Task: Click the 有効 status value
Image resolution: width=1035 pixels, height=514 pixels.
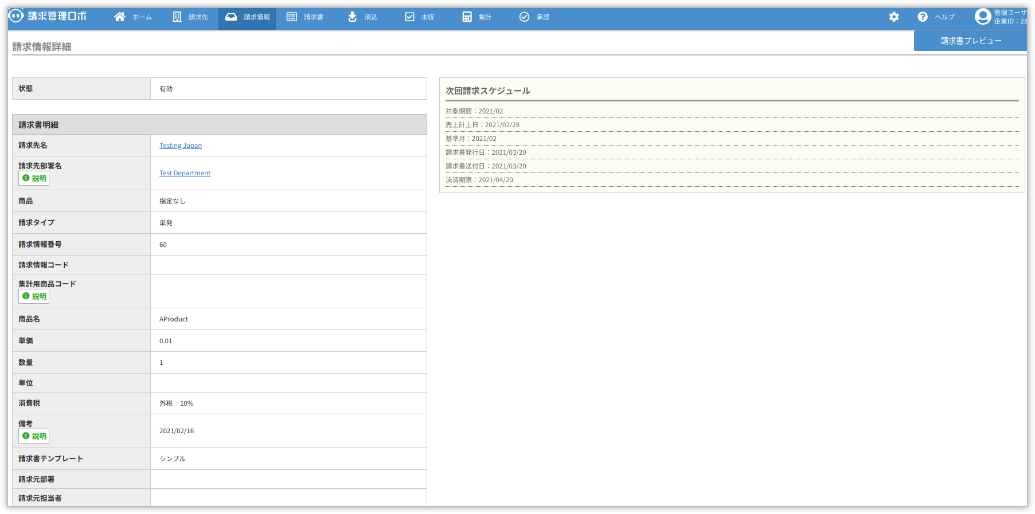Action: (166, 89)
